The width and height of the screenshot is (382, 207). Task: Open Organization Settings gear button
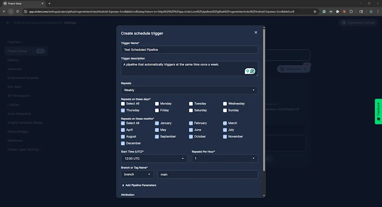pyautogui.click(x=358, y=23)
